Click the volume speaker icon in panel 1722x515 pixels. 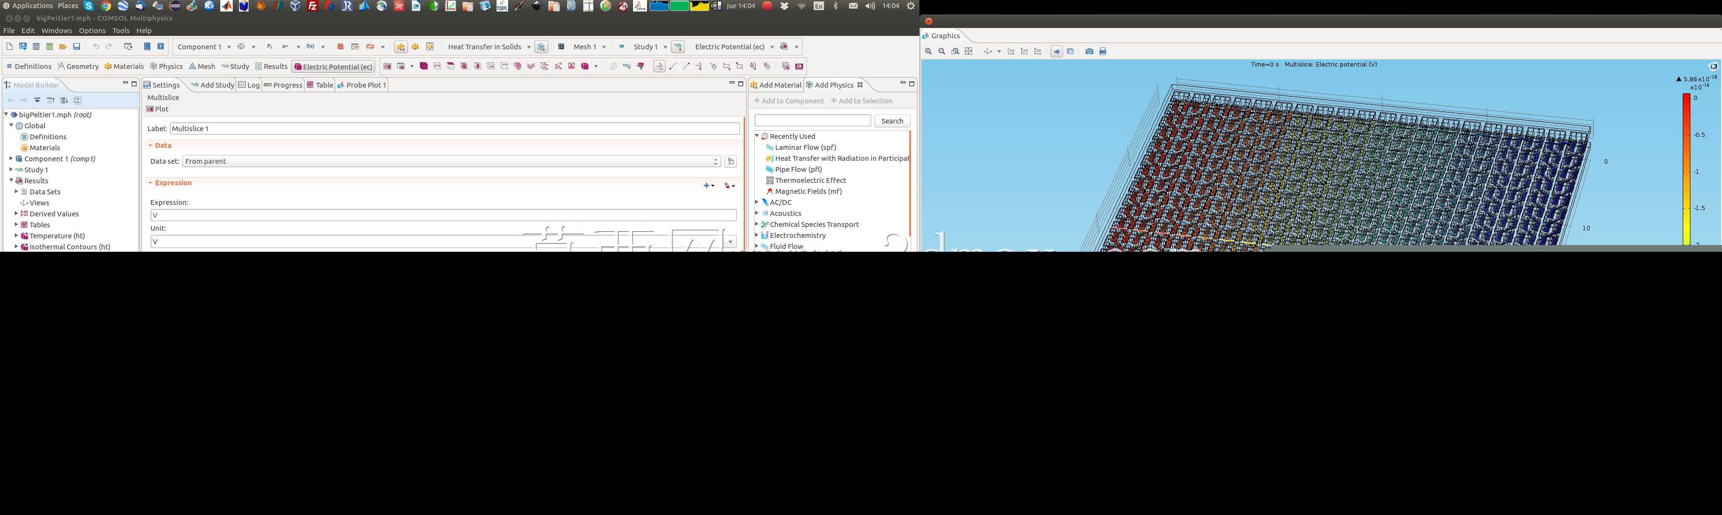click(x=870, y=6)
